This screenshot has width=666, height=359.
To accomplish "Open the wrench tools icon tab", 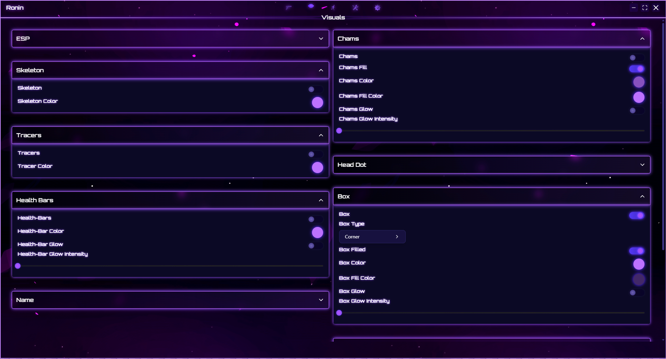I will [x=355, y=8].
